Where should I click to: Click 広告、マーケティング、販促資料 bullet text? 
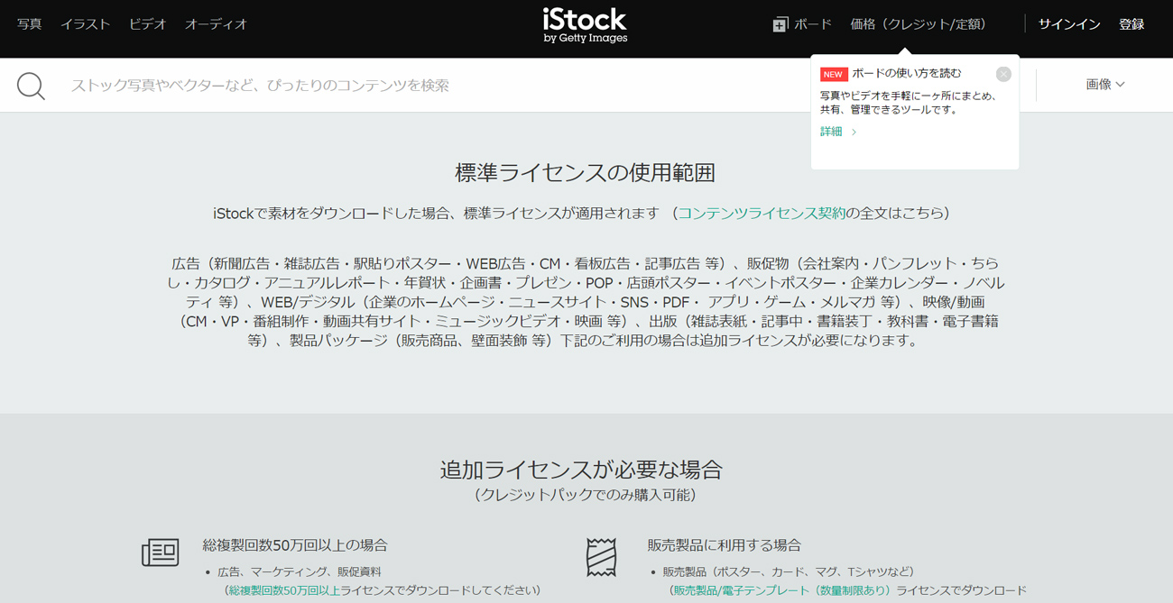coord(300,571)
